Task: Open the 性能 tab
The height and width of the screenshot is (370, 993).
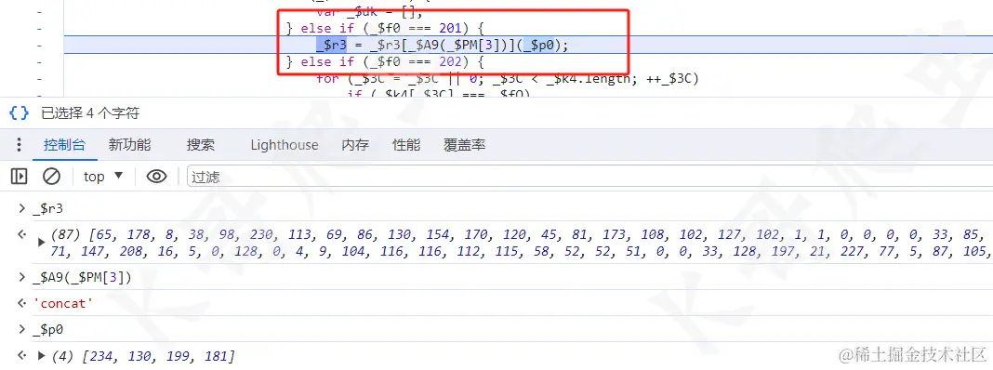Action: (406, 144)
